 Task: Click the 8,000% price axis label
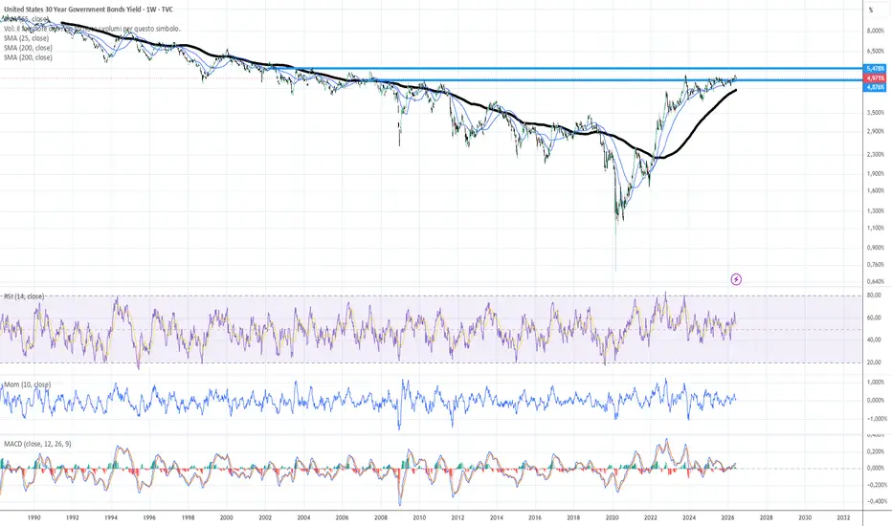click(x=876, y=31)
